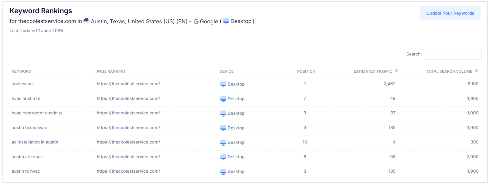The width and height of the screenshot is (491, 184).
Task: Sort by the PAGE RANKING column header
Action: click(x=111, y=71)
